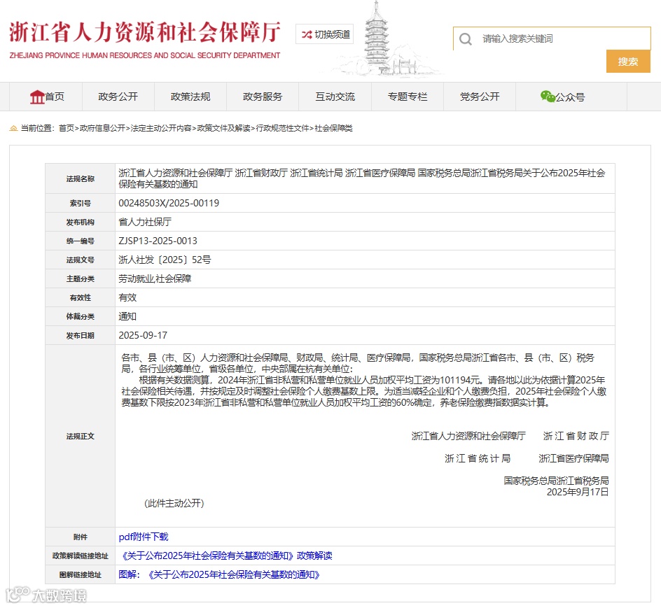Click 法定主动公开内容 in the breadcrumb

(x=161, y=128)
